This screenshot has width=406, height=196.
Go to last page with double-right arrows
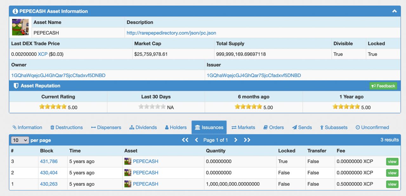click(x=247, y=140)
